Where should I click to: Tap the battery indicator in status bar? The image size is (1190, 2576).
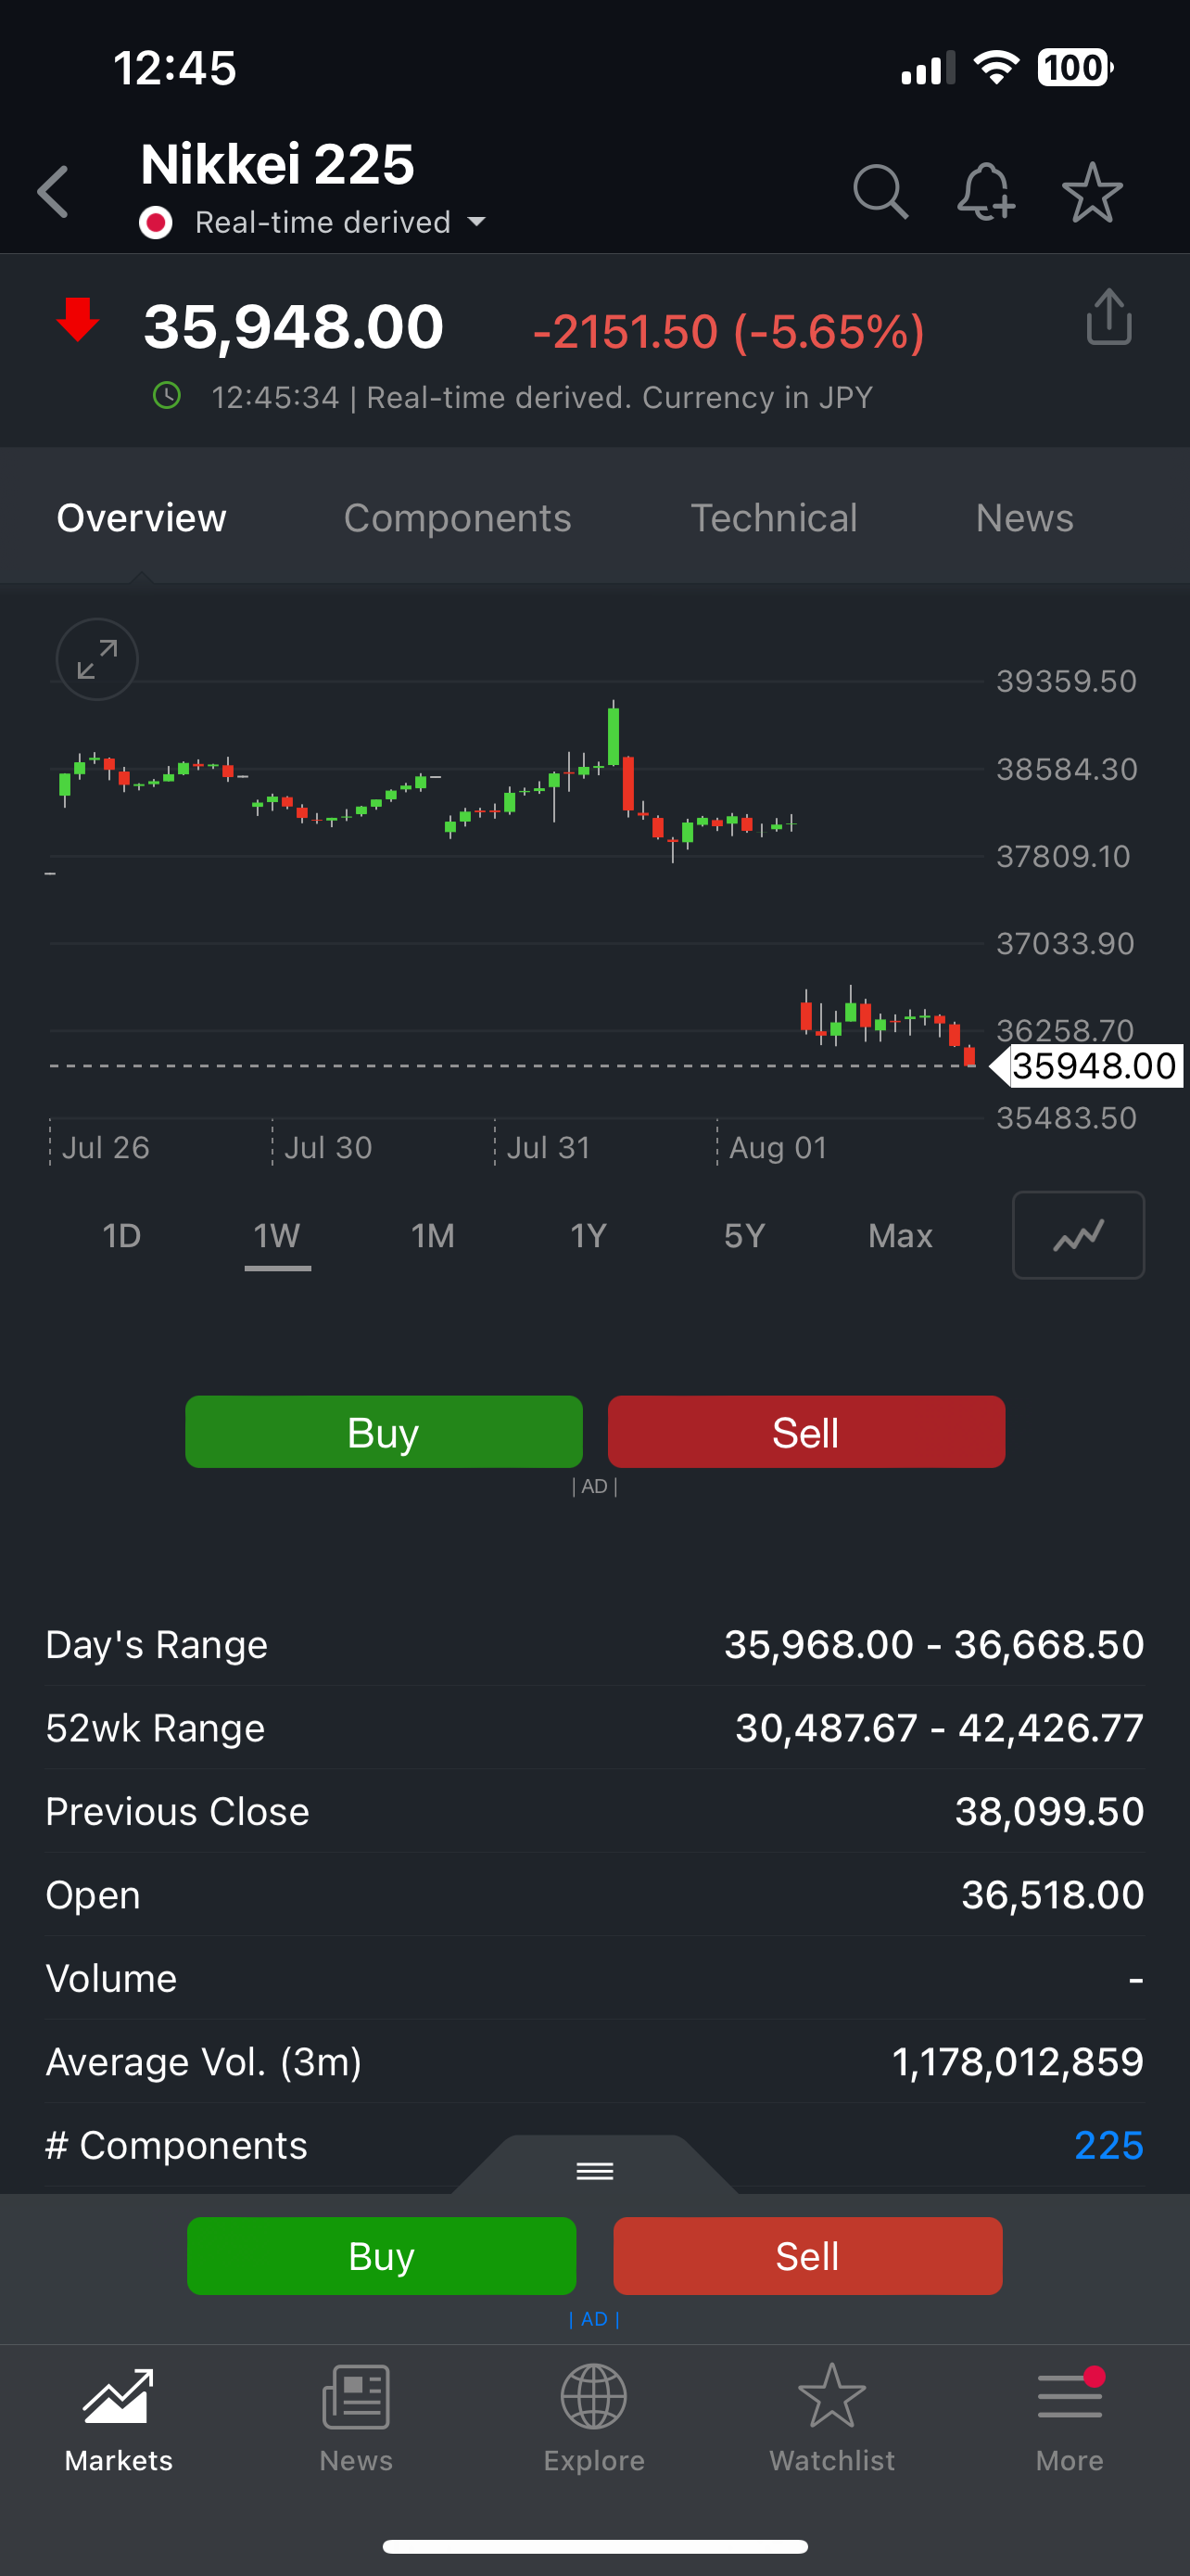(1075, 67)
